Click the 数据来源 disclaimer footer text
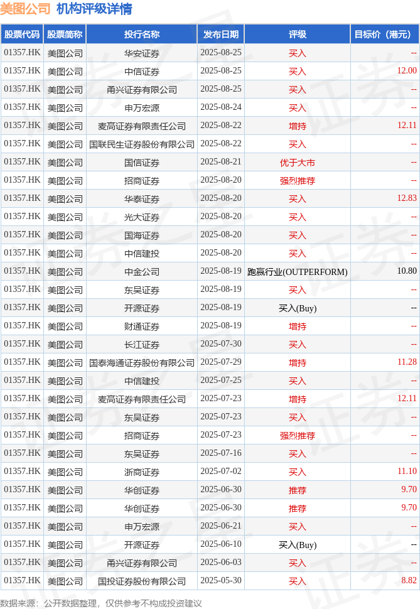Viewport: 420px width, 609px height. (101, 603)
